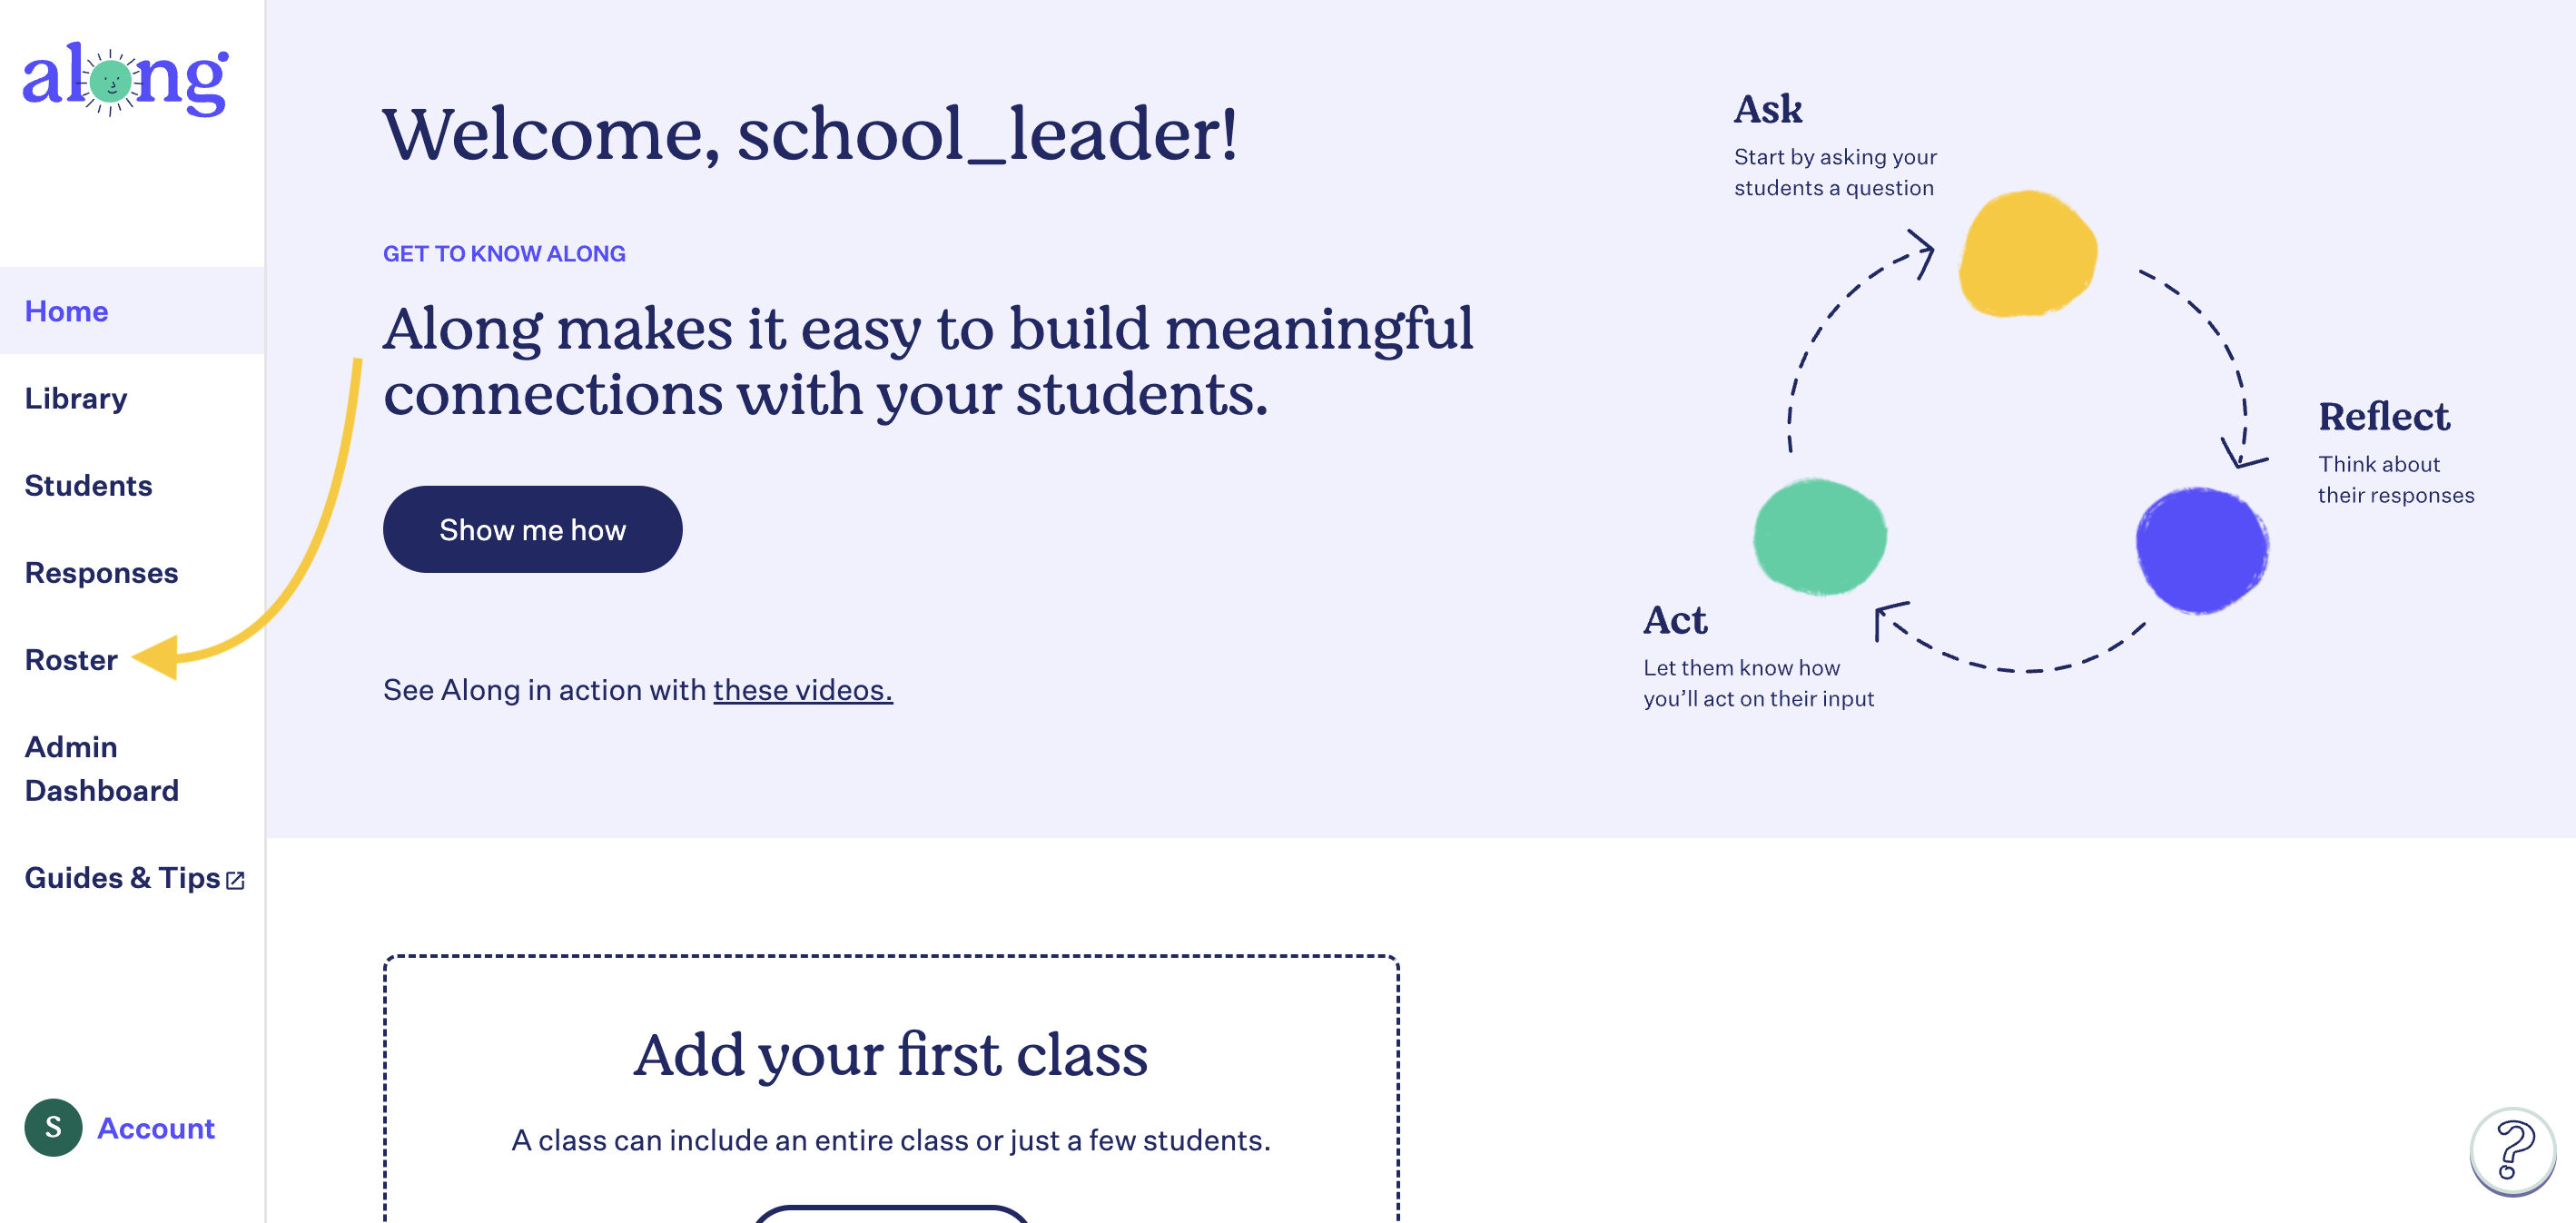Click the Add your first class card
2576x1223 pixels.
[891, 1088]
